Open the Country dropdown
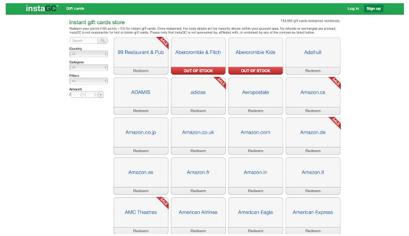This screenshot has height=236, width=409. (x=89, y=54)
